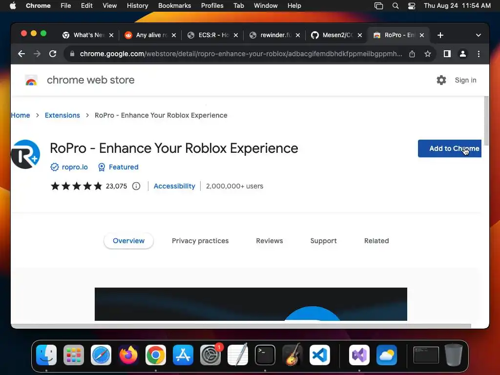Go to Extensions breadcrumb link
Viewport: 500px width, 375px height.
(x=62, y=115)
